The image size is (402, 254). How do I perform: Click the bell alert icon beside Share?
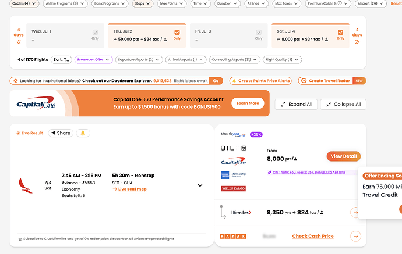(x=83, y=133)
